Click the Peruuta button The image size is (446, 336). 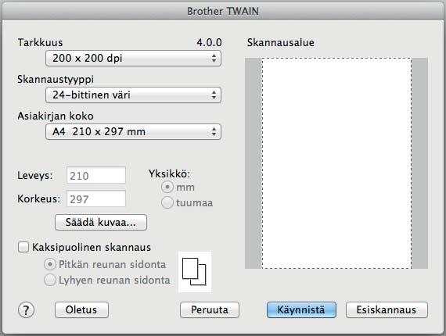point(210,310)
